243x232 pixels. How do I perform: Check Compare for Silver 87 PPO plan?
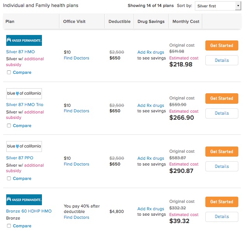coord(9,178)
